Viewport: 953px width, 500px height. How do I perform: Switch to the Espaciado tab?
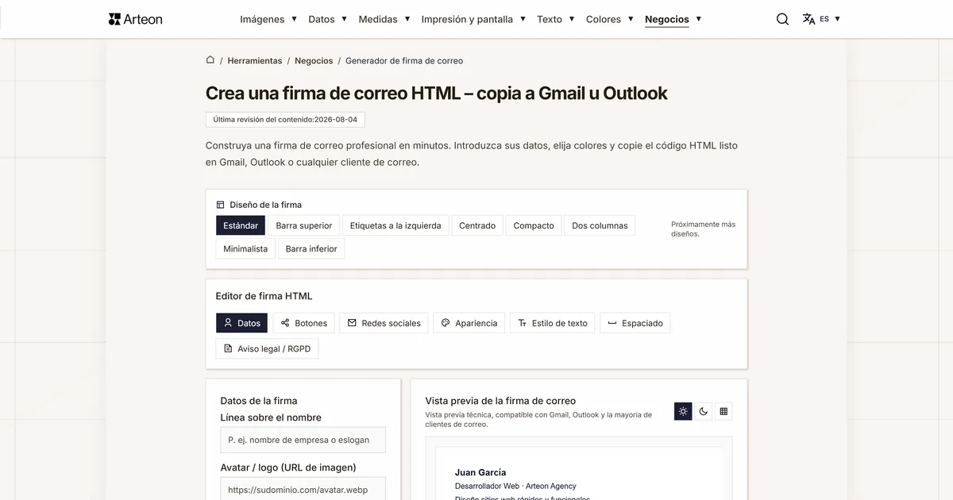click(x=635, y=323)
